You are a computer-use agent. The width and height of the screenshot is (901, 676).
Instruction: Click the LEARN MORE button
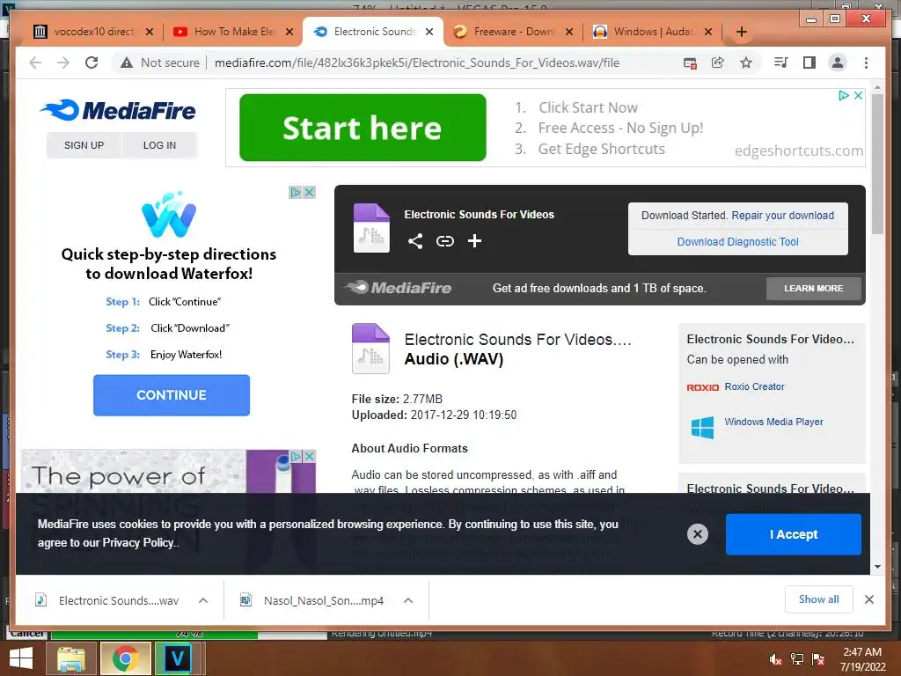click(814, 288)
